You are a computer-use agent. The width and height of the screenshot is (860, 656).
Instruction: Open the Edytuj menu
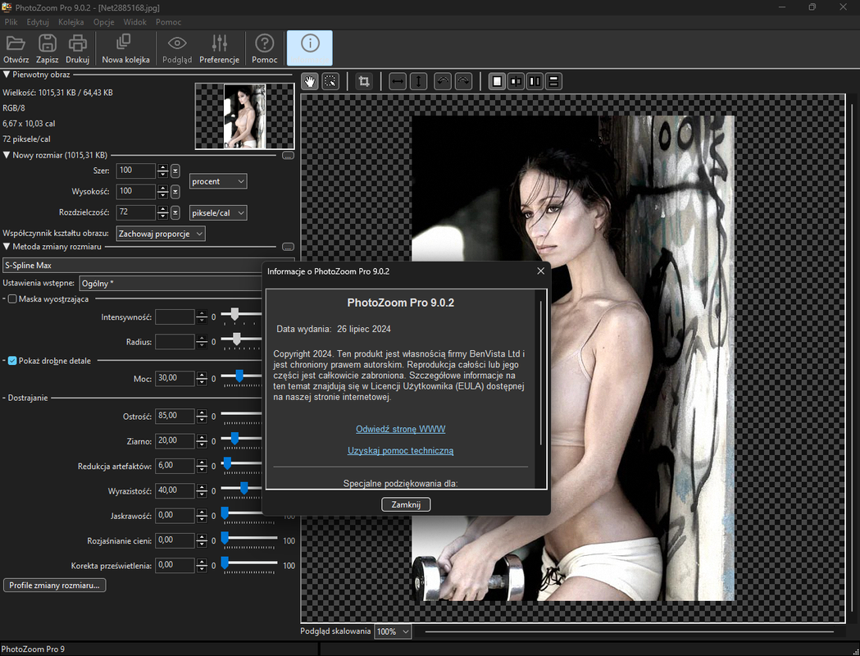click(x=38, y=22)
